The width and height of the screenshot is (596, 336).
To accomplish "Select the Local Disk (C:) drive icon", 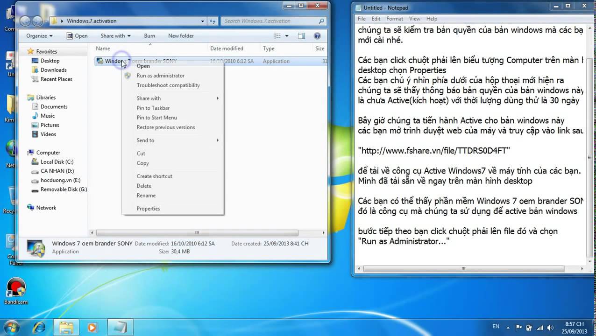I will pyautogui.click(x=35, y=162).
